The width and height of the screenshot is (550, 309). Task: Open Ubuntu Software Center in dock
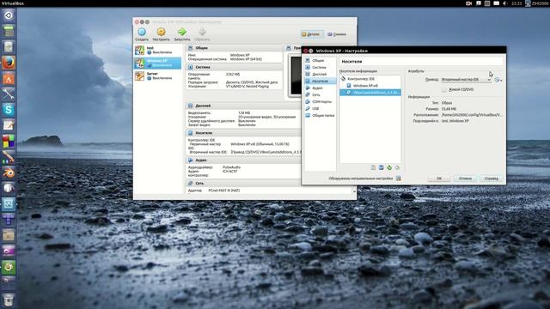(x=9, y=79)
